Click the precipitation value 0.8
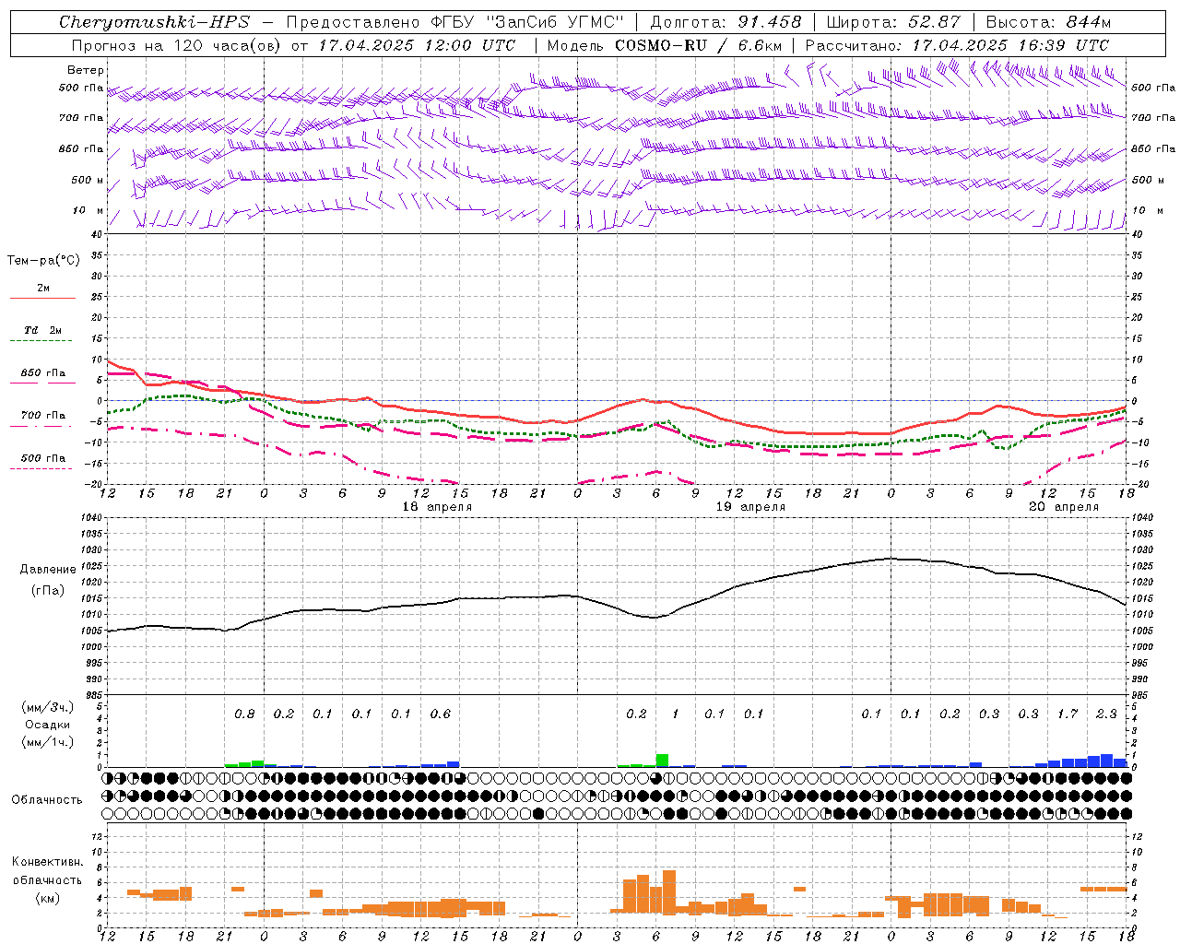Screen dimensions: 1180x944 (x=244, y=714)
